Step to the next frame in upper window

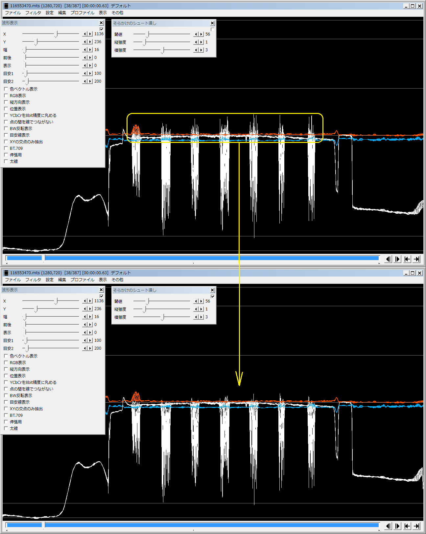[397, 259]
